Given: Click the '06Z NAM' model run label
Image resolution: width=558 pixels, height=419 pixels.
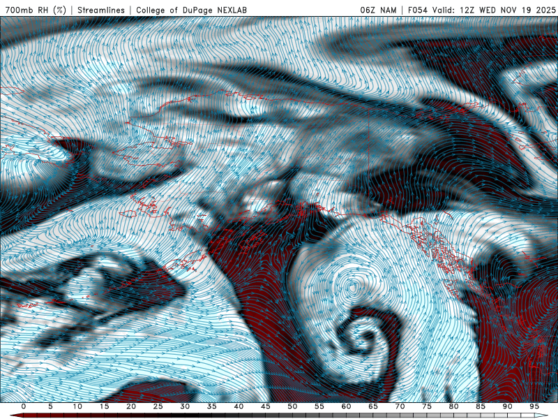Looking at the screenshot, I should click(378, 10).
